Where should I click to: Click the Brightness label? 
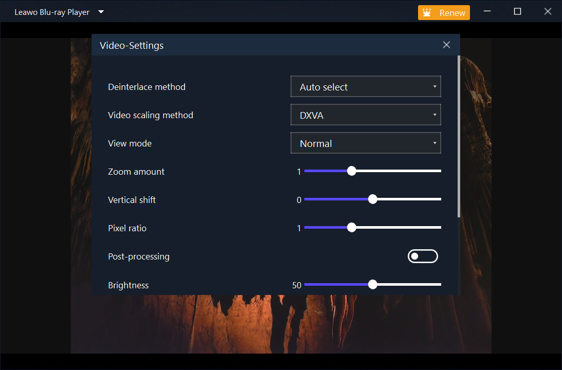tap(128, 285)
